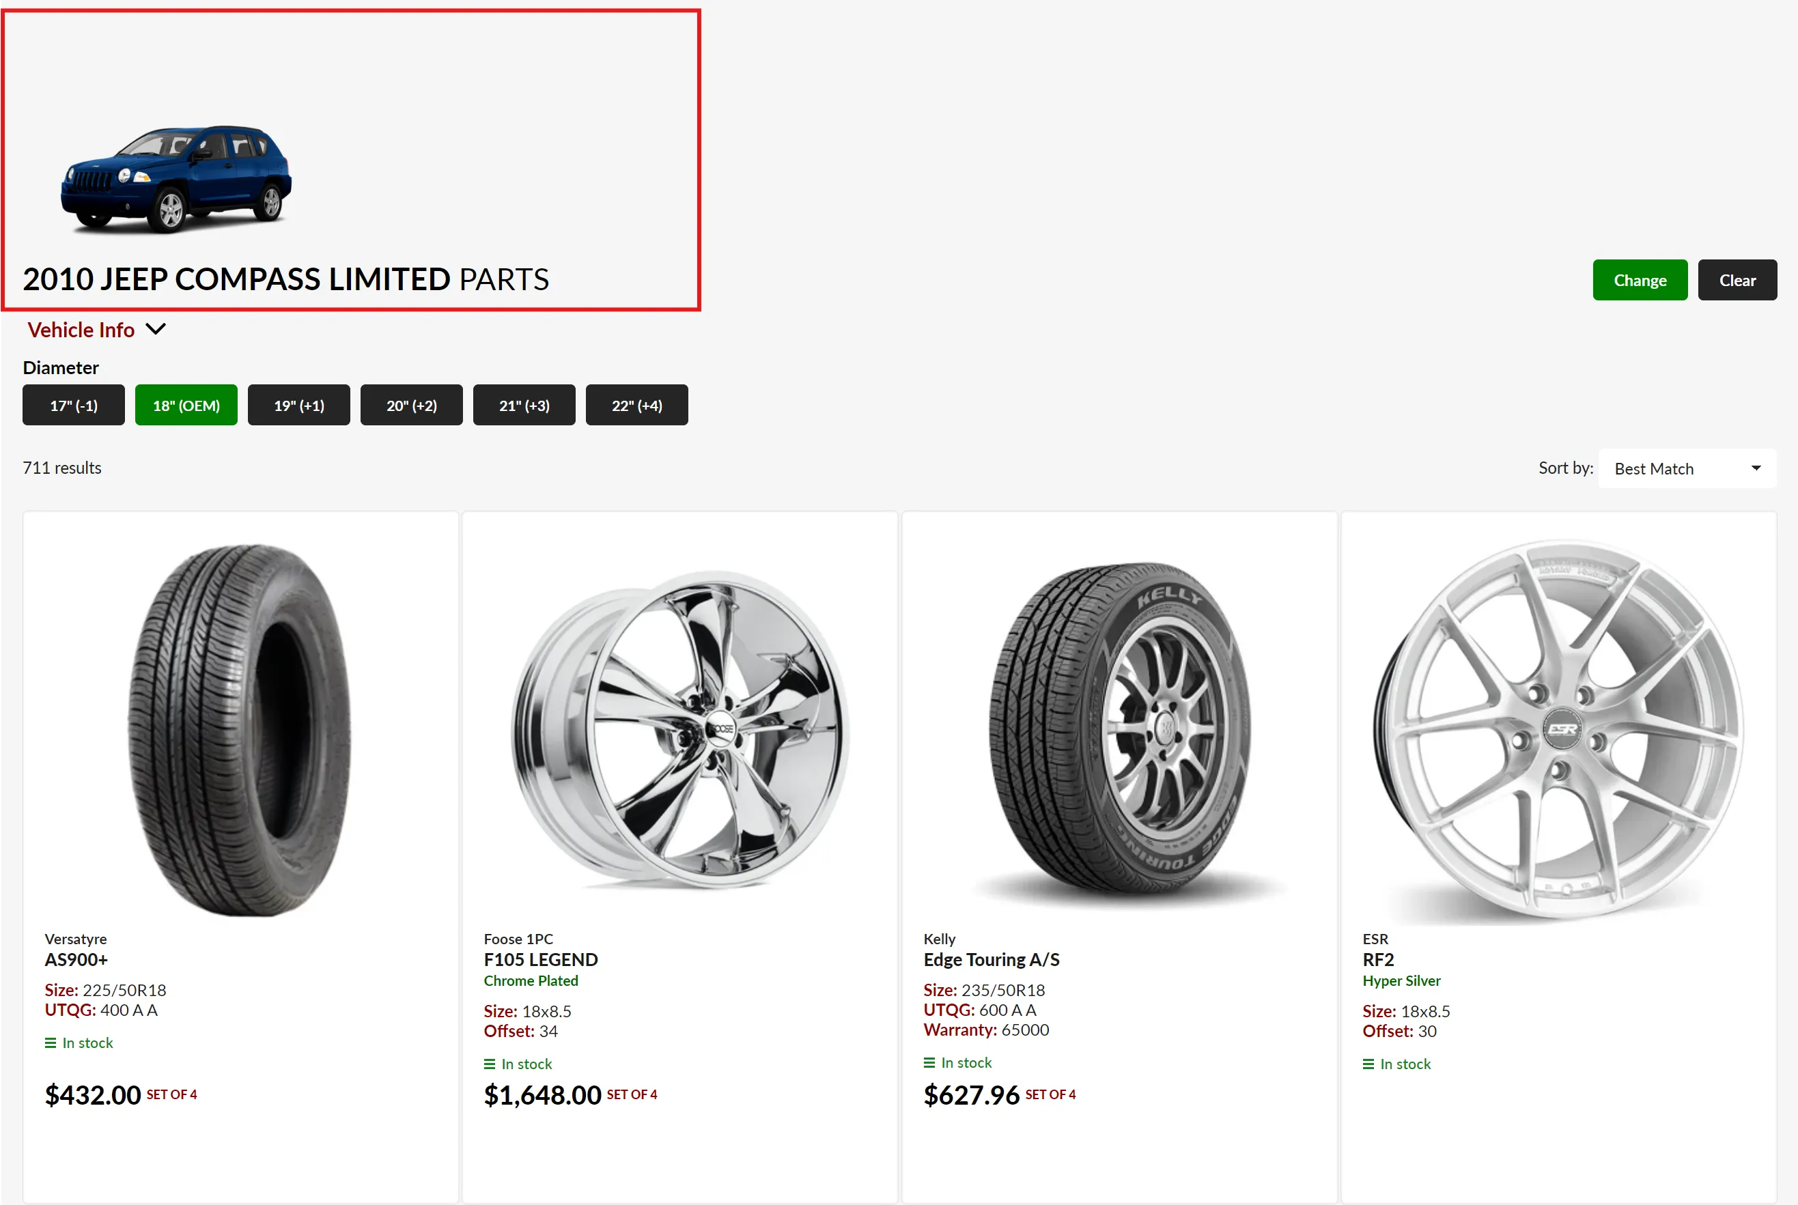This screenshot has height=1205, width=1798.
Task: Select the 17" (-1) diameter option
Action: [74, 405]
